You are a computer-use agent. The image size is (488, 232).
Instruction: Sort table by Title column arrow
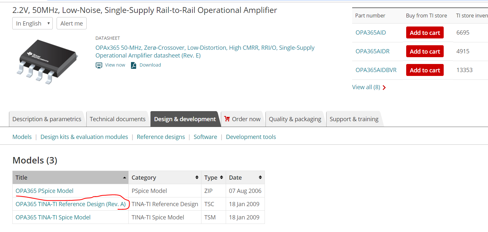[x=125, y=178]
